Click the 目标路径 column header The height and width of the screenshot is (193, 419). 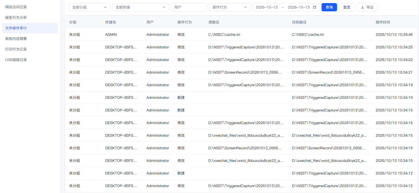pyautogui.click(x=299, y=22)
